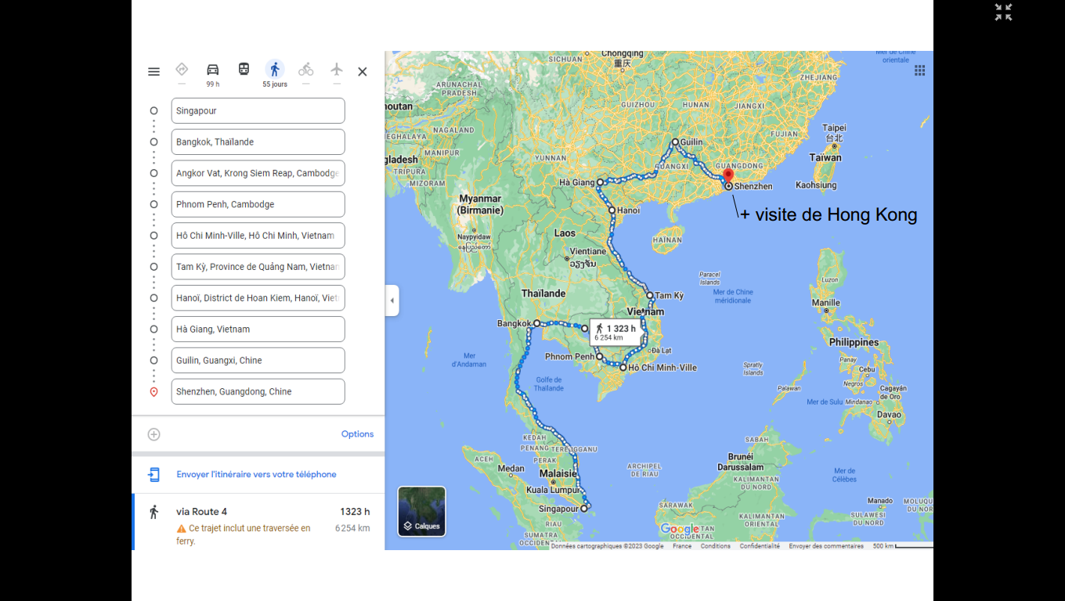Open the hamburger menu in Google Maps

153,71
